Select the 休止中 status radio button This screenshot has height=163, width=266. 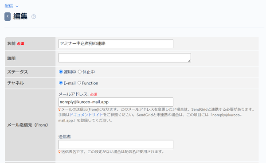tap(79, 72)
